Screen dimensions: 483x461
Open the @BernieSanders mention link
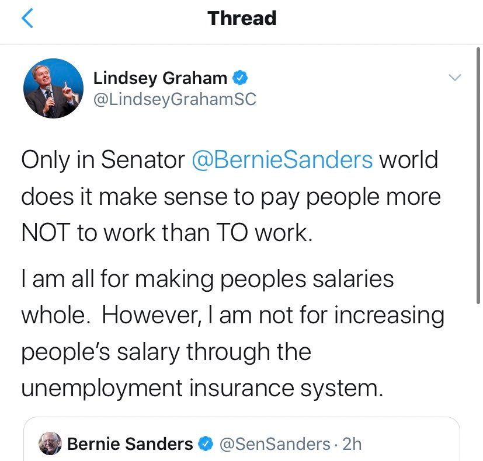[x=282, y=160]
